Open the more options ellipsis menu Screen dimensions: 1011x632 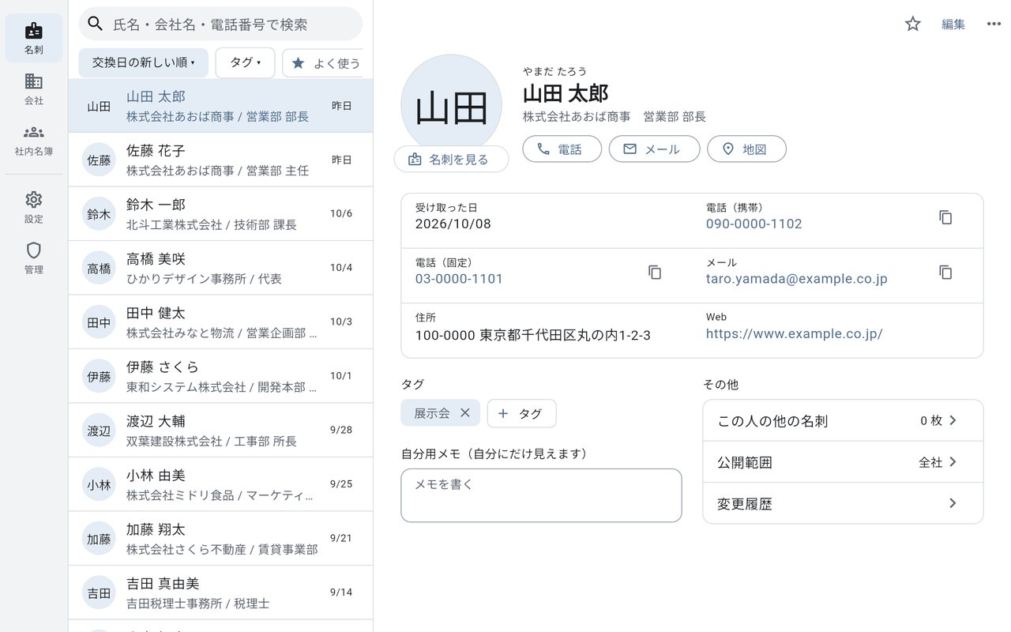994,24
